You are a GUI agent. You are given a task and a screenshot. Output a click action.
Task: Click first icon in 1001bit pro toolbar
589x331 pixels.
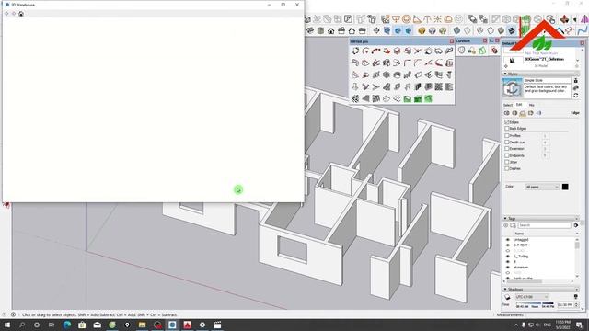[x=355, y=51]
